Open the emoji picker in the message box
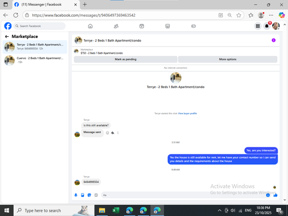The image size is (288, 216). point(268,195)
